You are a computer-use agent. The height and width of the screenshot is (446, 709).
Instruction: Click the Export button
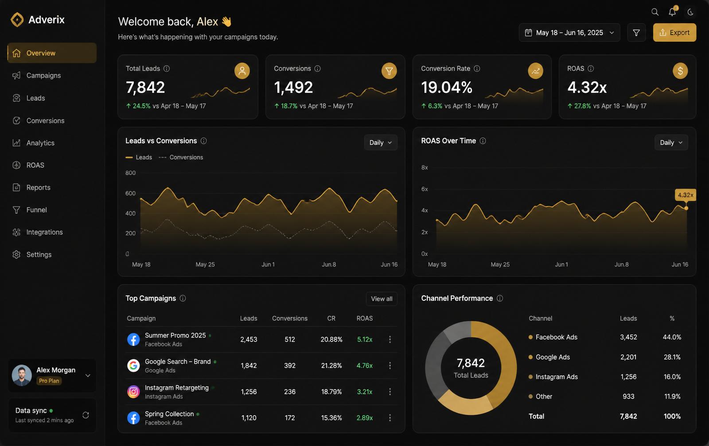674,33
